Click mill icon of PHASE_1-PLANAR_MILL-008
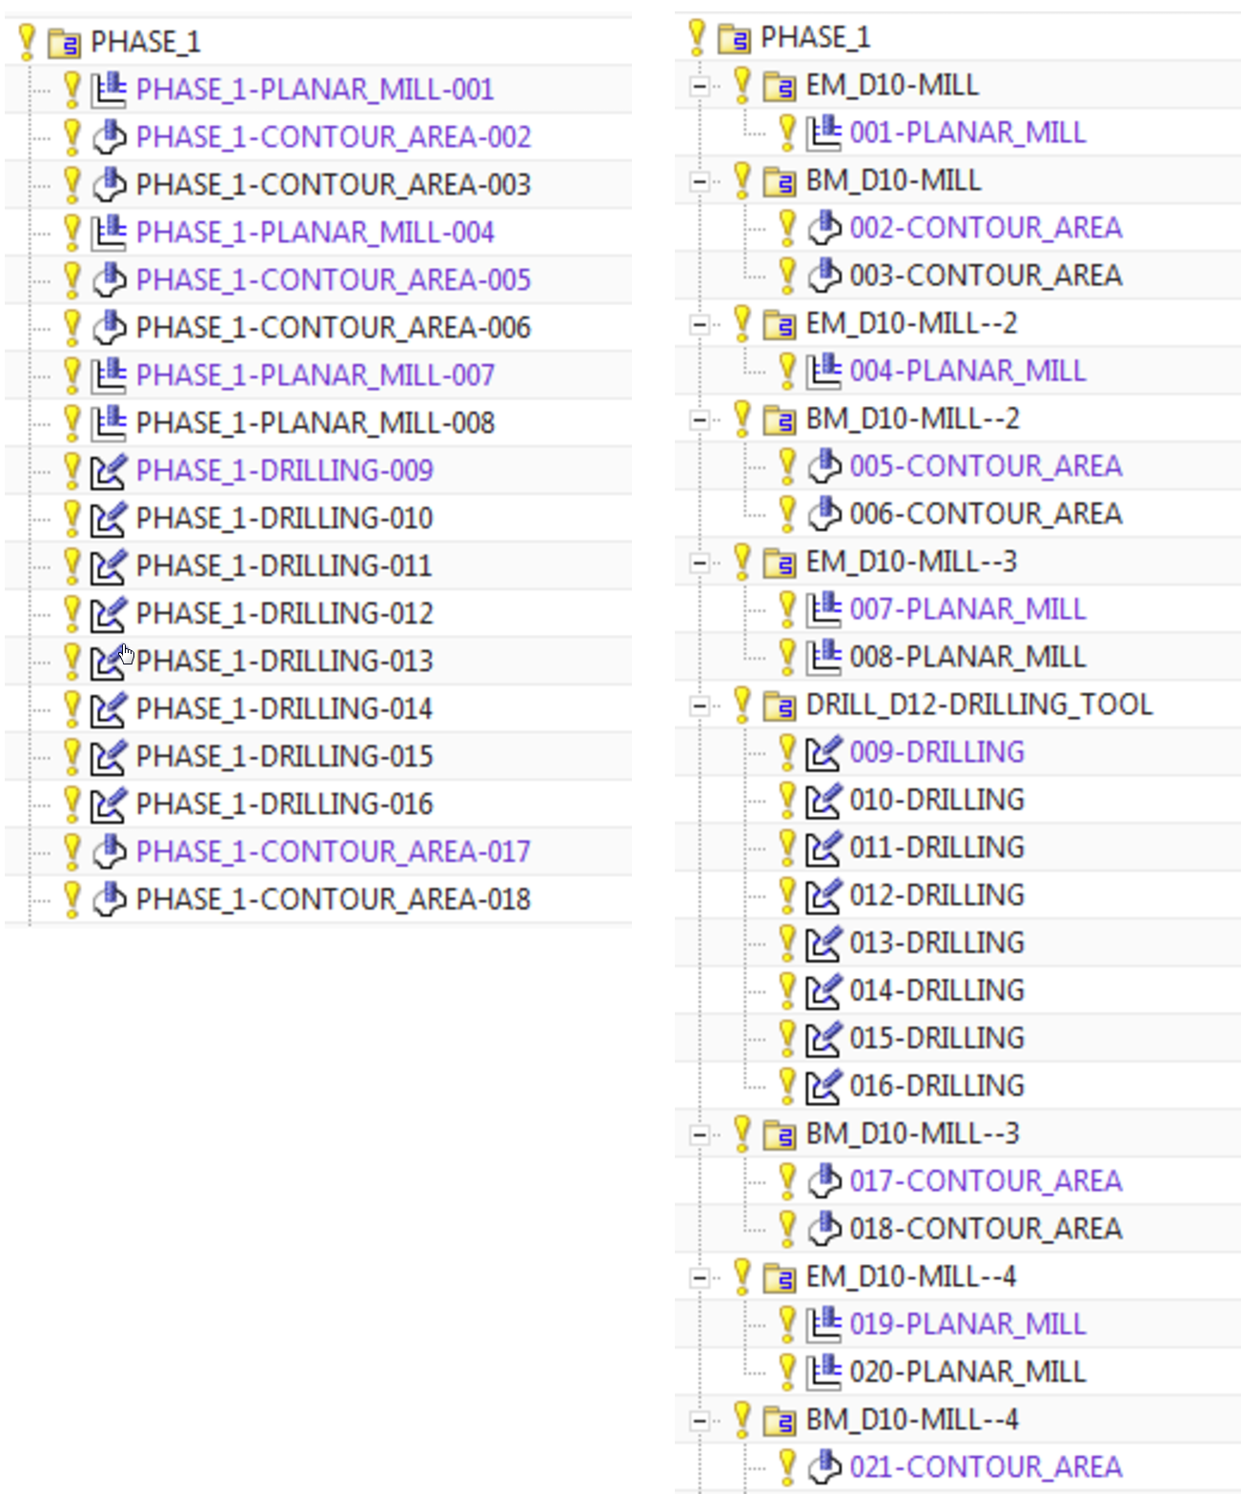 point(109,423)
